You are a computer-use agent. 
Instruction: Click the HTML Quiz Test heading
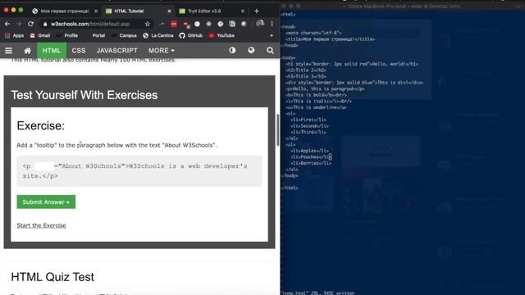point(52,277)
